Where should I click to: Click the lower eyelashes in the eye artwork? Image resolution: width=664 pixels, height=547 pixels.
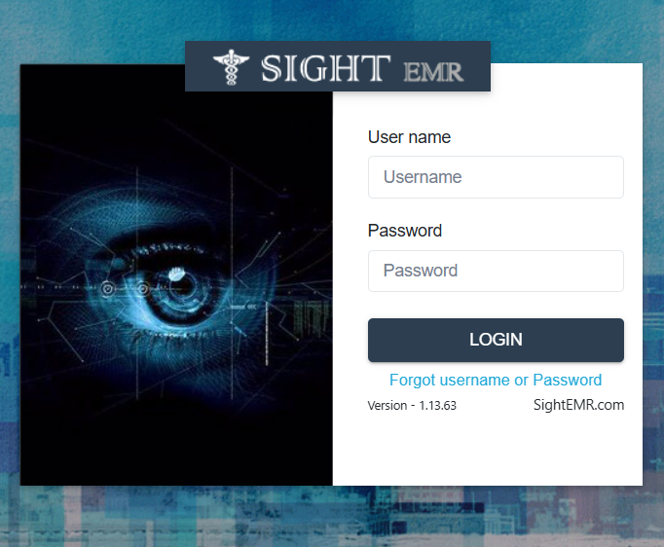click(169, 339)
